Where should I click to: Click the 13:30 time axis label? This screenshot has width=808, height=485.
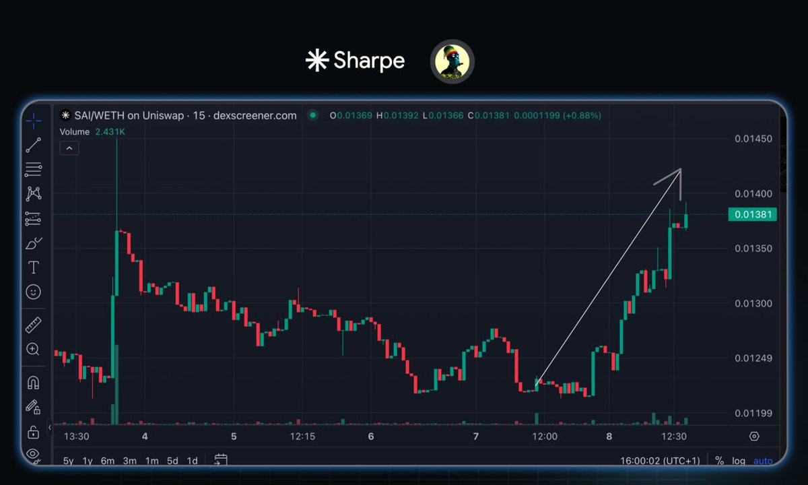[76, 437]
